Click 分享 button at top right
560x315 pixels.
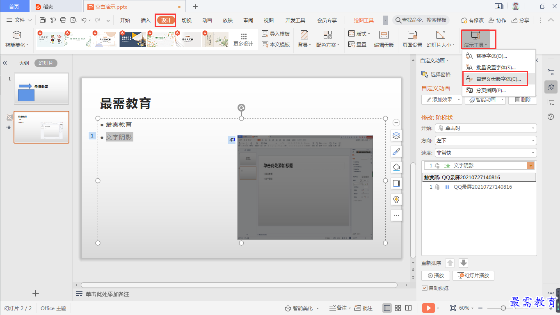coord(520,20)
